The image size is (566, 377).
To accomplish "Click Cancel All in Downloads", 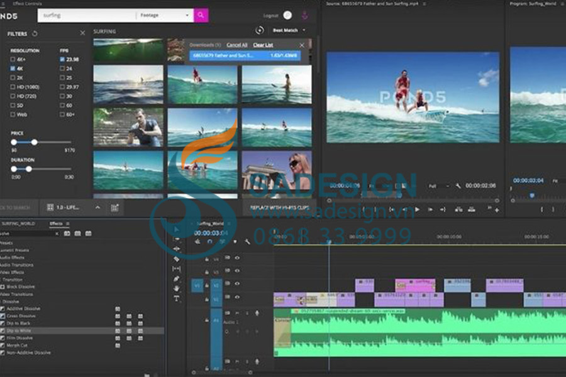I will coord(237,45).
